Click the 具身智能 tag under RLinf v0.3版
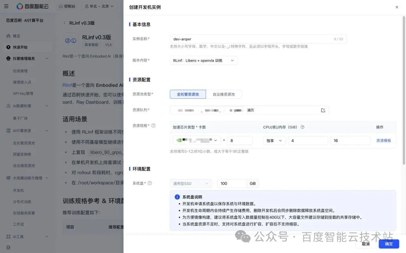Image resolution: width=406 pixels, height=253 pixels. [x=91, y=45]
